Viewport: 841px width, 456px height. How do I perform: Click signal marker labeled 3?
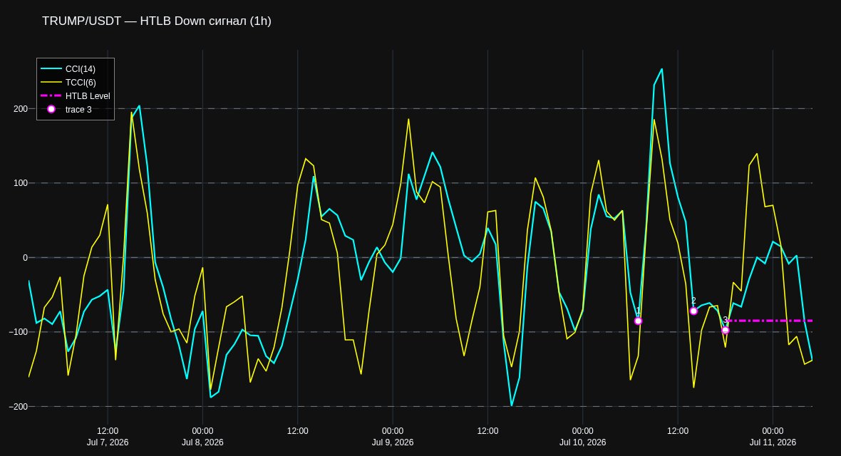725,330
